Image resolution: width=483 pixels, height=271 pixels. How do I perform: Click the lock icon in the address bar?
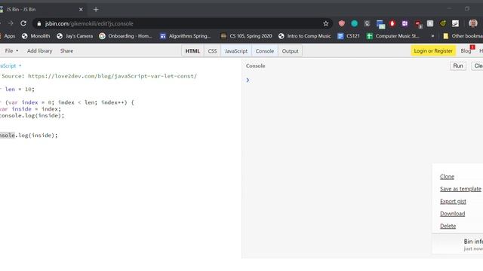38,23
